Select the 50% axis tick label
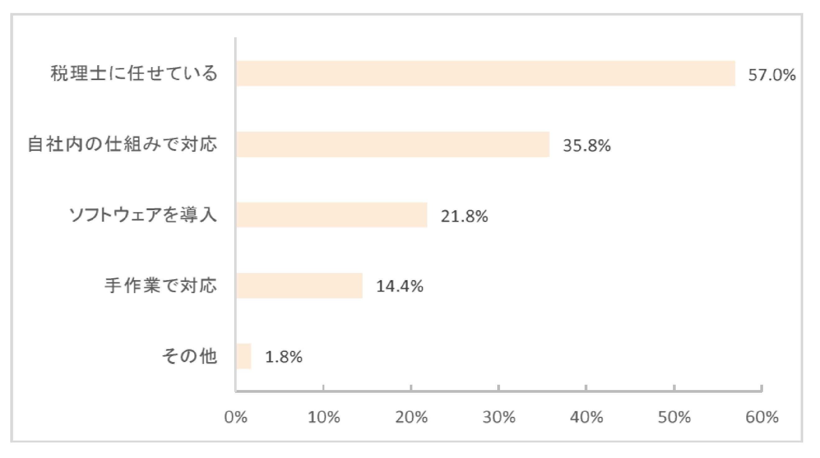820x458 pixels. (x=674, y=417)
